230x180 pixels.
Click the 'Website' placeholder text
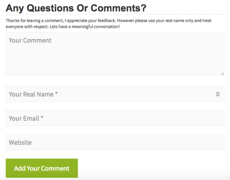(x=20, y=142)
